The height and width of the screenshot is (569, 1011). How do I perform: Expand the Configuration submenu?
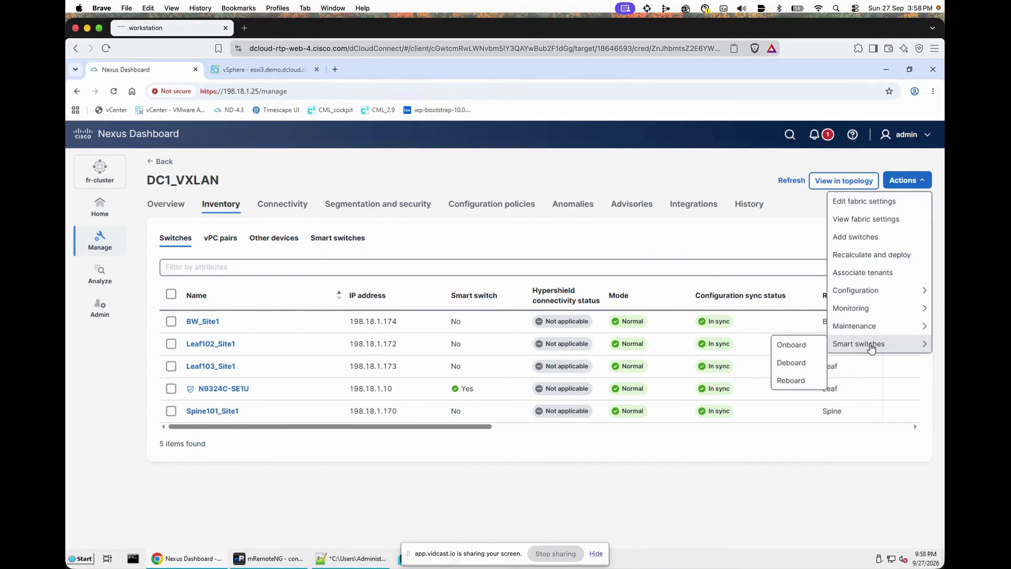click(x=879, y=290)
